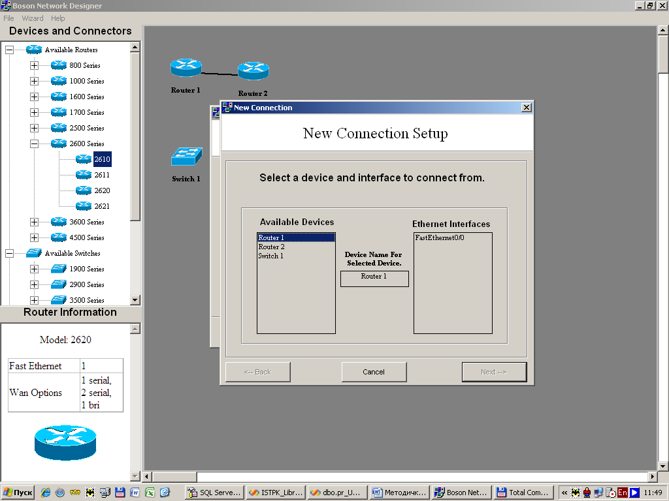Click the Available Switches tree icon
The width and height of the screenshot is (669, 501).
coord(34,253)
